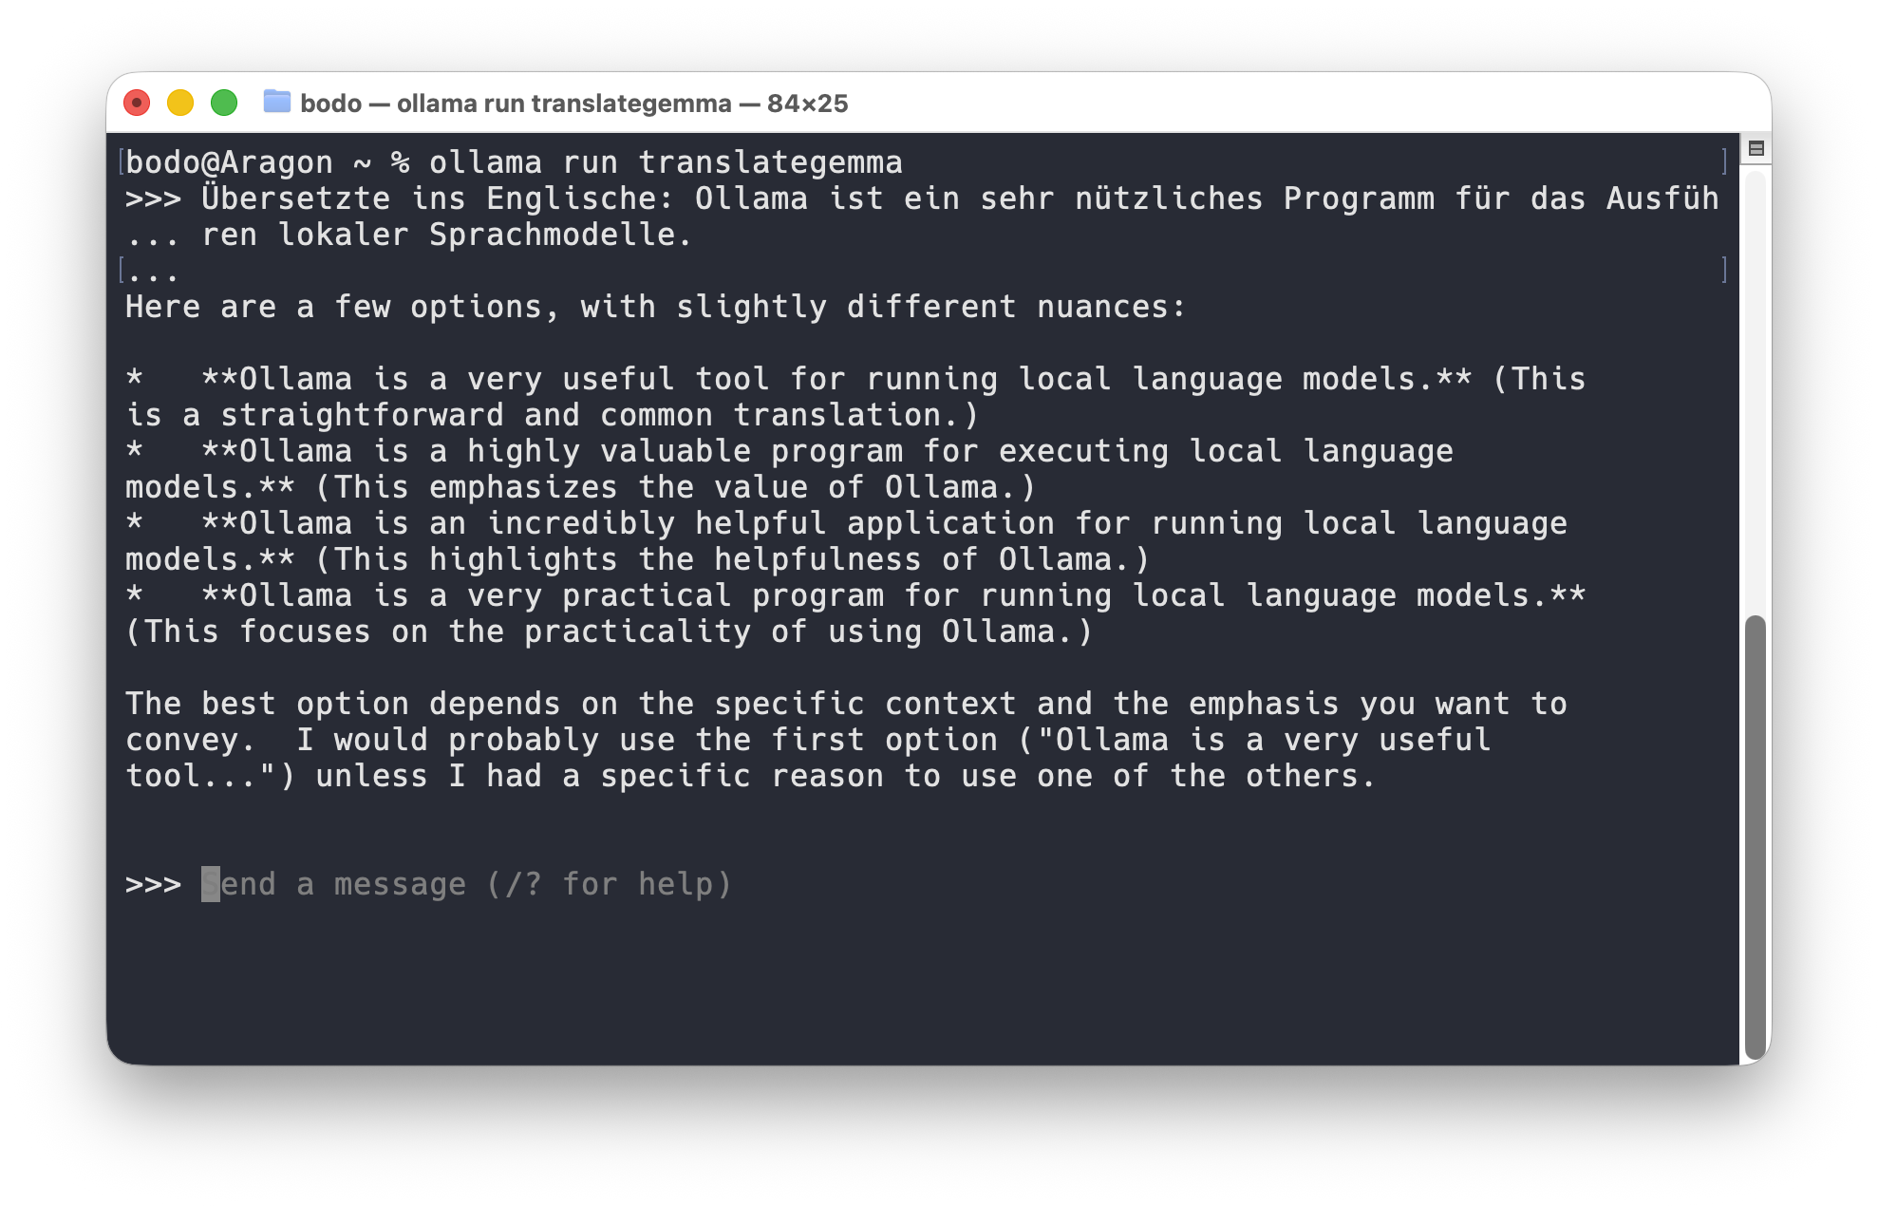
Task: Click the bodo@Aragon shell prompt text
Action: point(228,161)
